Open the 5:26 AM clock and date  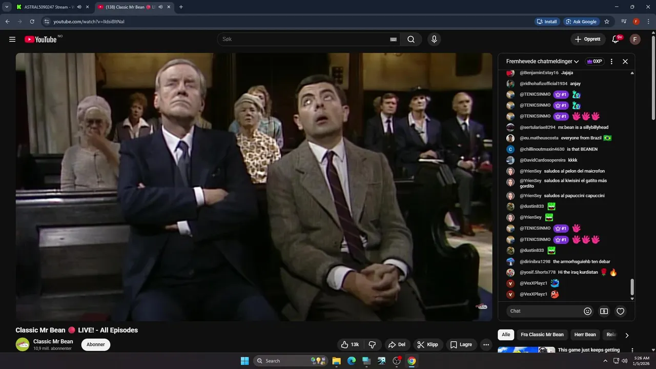(x=642, y=361)
